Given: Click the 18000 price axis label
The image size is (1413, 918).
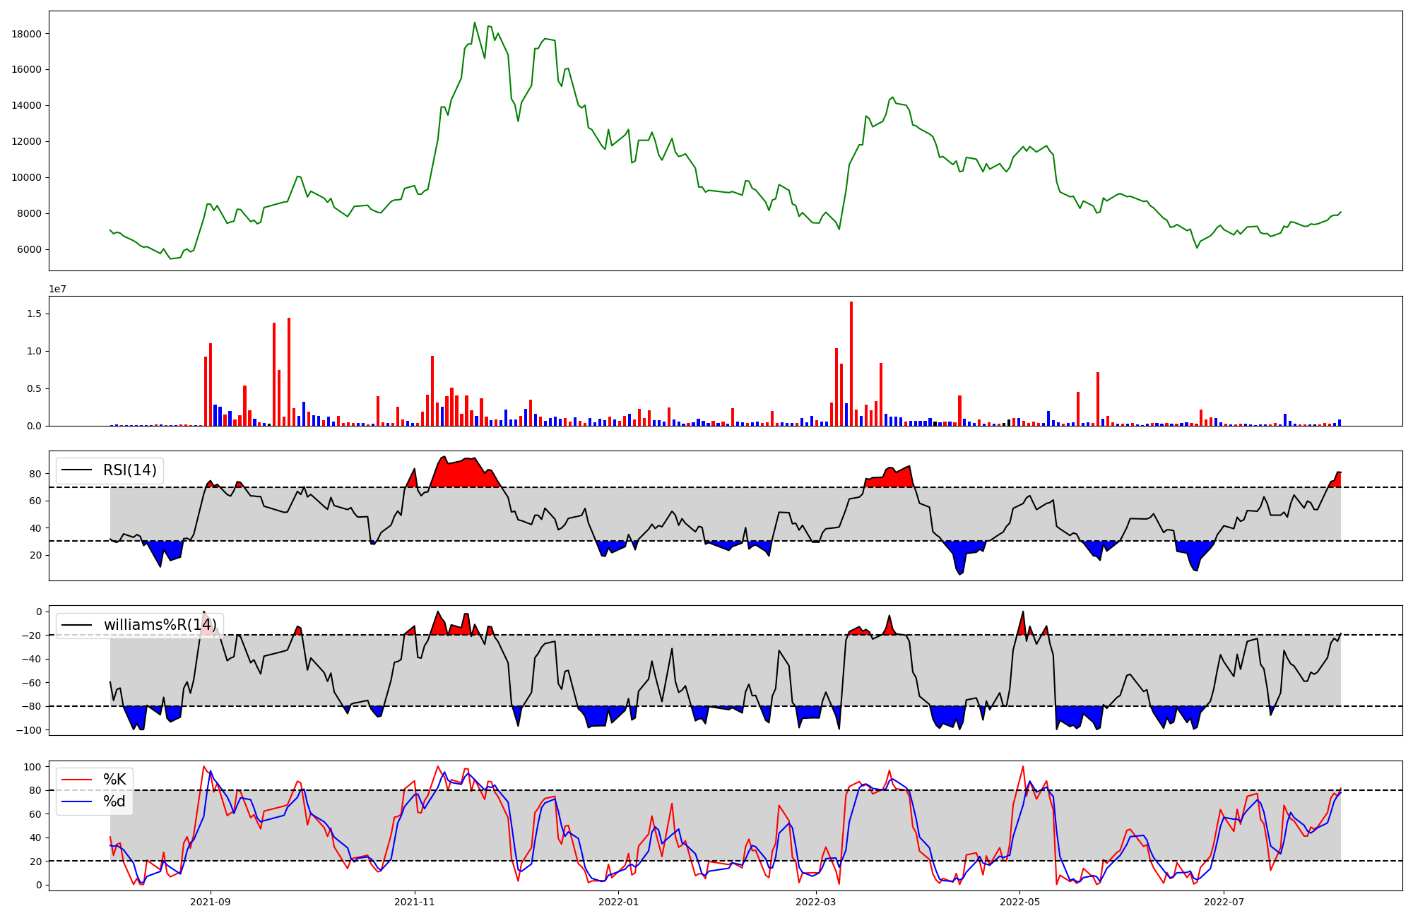Looking at the screenshot, I should coord(26,34).
